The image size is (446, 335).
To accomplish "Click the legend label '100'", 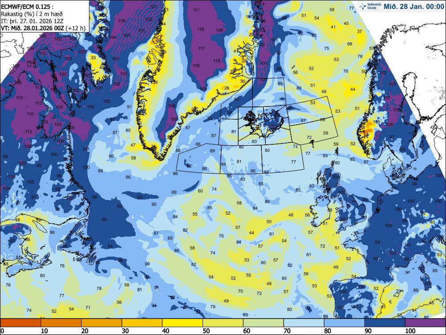I will click(x=410, y=331).
